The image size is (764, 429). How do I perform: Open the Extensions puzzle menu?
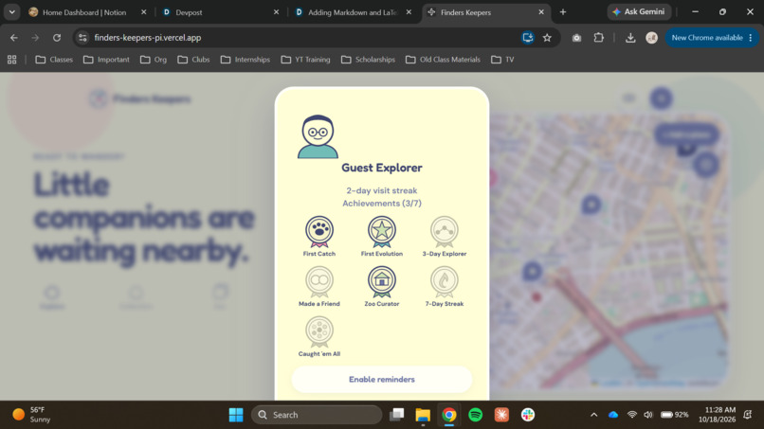click(598, 38)
